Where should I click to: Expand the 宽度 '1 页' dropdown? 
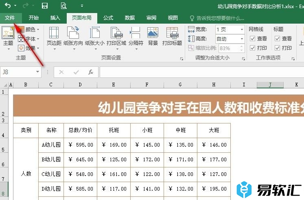pos(242,29)
